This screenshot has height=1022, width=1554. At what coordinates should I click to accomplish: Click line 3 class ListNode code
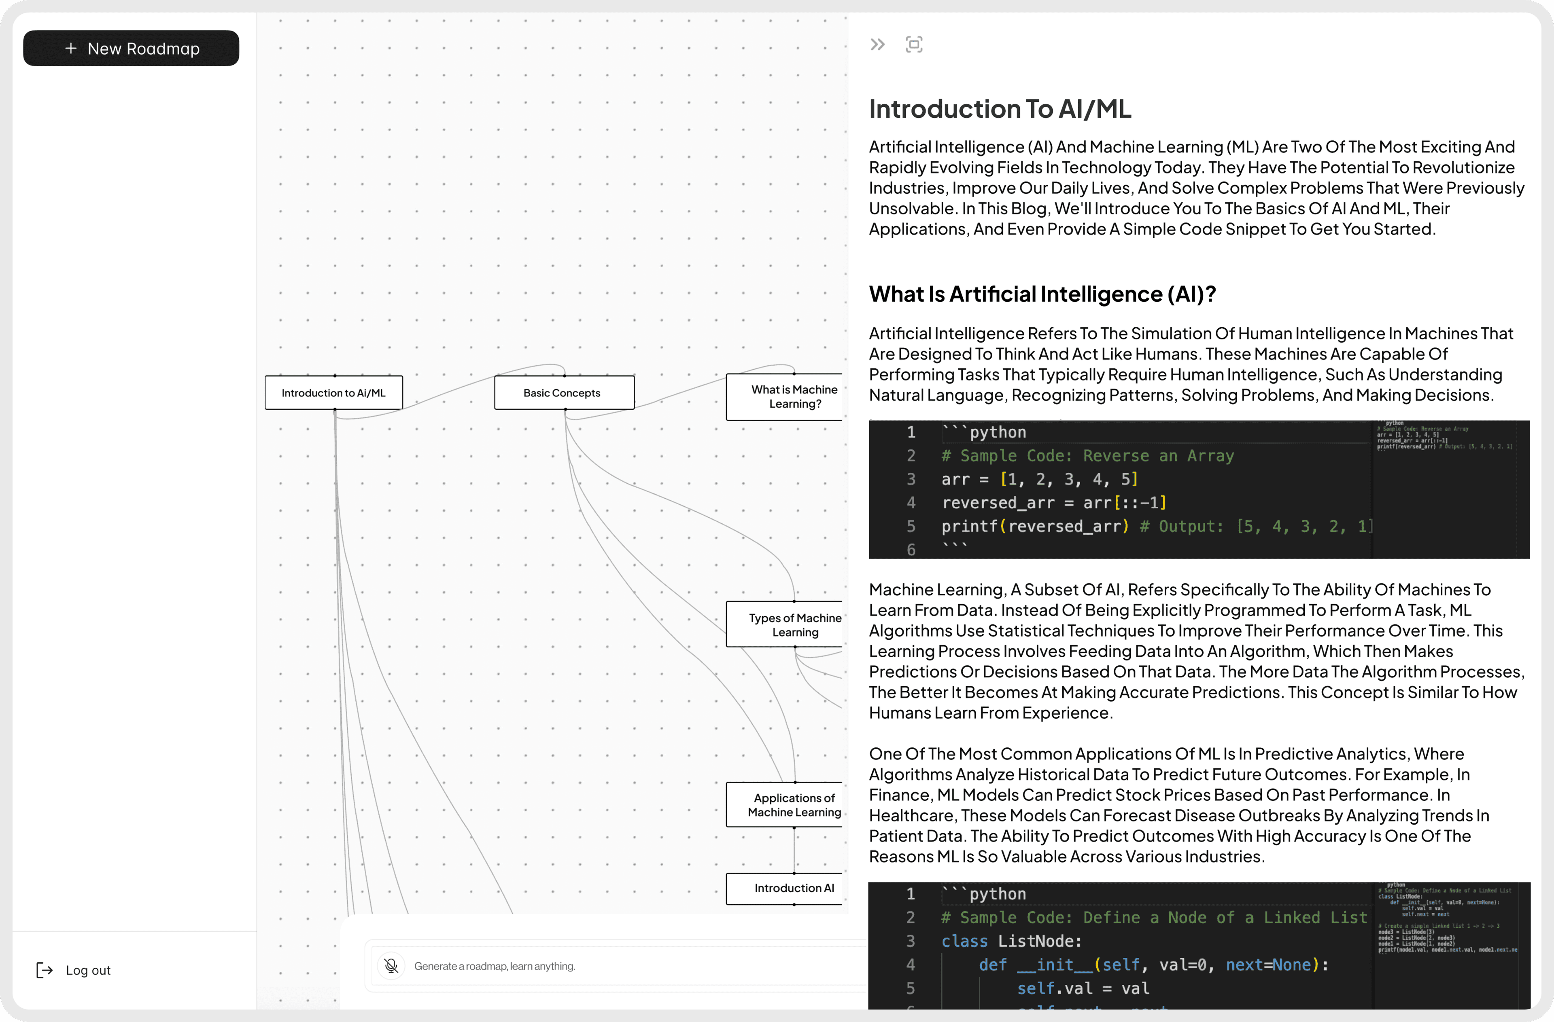click(1011, 941)
